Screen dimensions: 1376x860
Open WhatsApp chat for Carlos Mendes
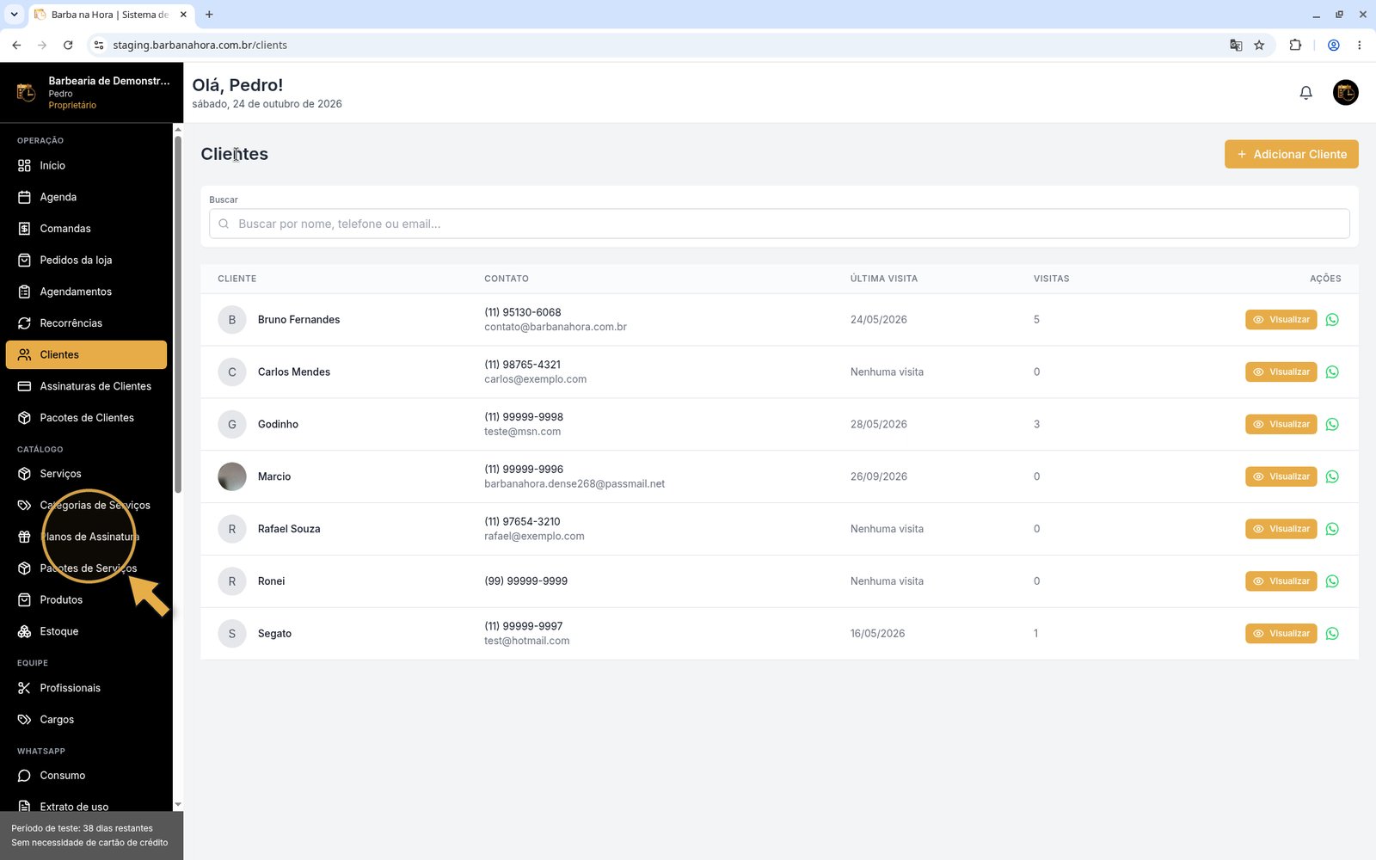[1332, 372]
